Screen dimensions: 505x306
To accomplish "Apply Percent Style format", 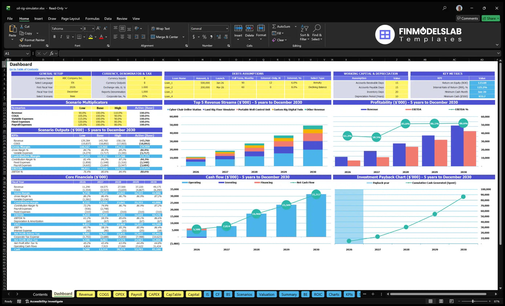I will [x=205, y=37].
